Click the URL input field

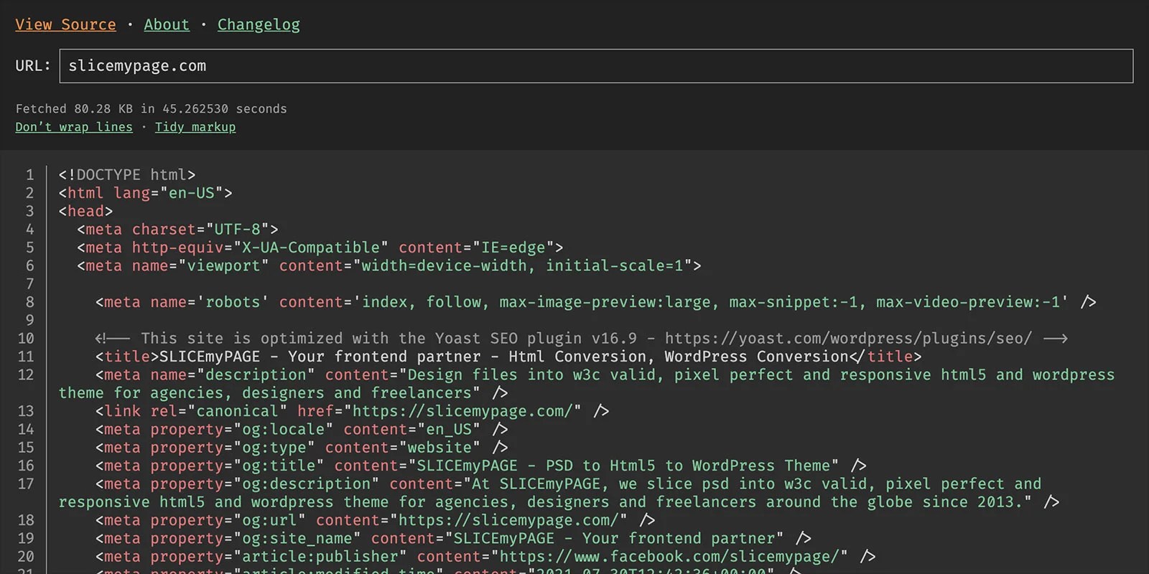(x=596, y=66)
